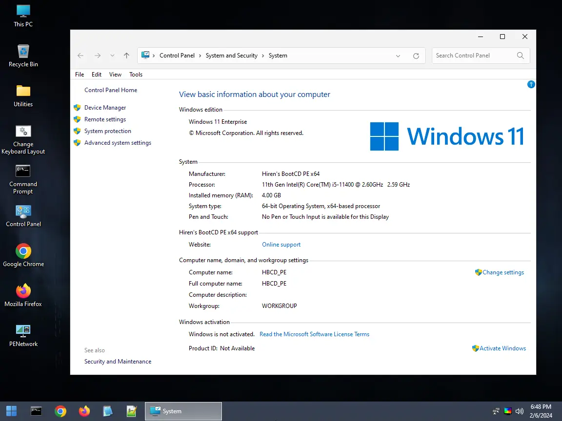
Task: Open the Utilities folder on desktop
Action: pos(23,96)
